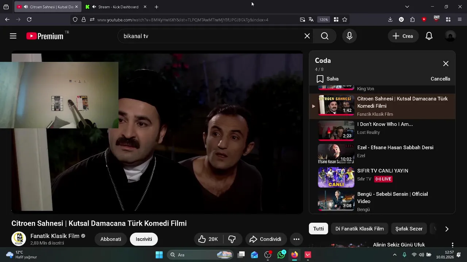Screen dimensions: 467x262
Task: Click the Iscriviti subscribe button
Action: pos(144,239)
